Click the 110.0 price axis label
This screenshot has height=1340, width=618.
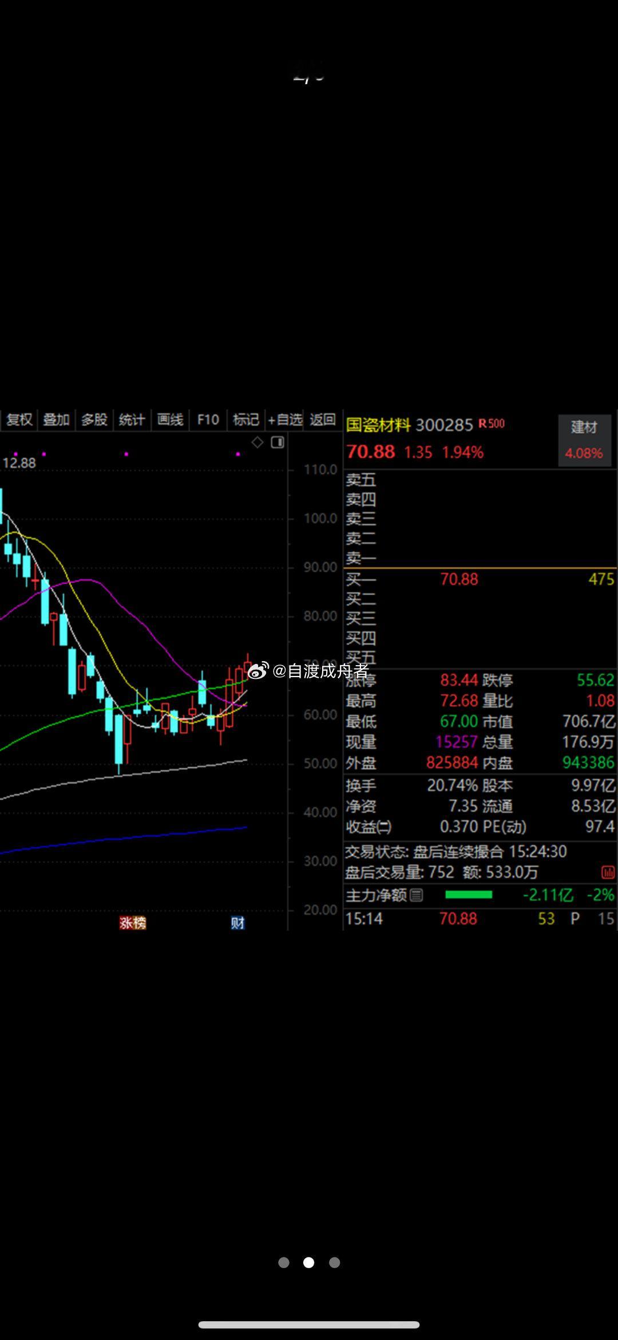click(320, 470)
